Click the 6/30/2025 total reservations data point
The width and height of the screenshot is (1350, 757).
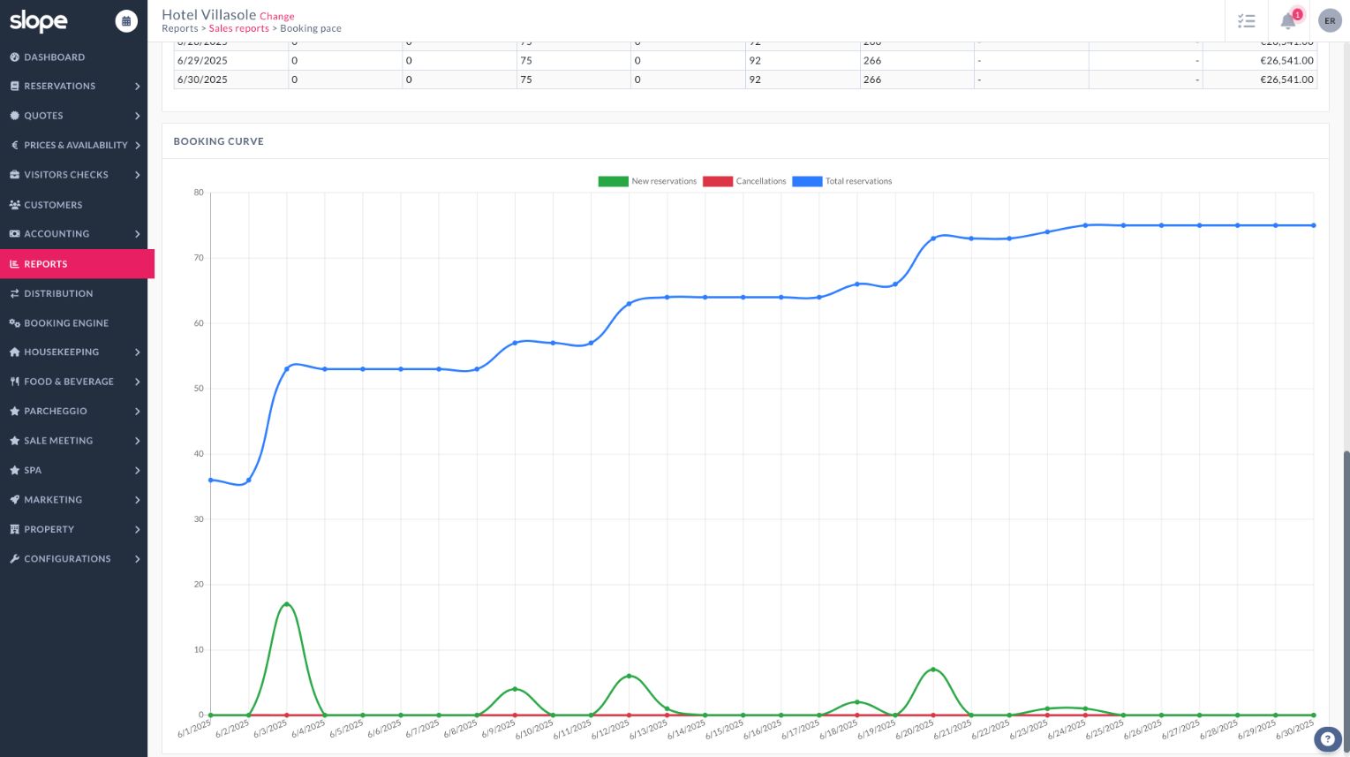1314,225
